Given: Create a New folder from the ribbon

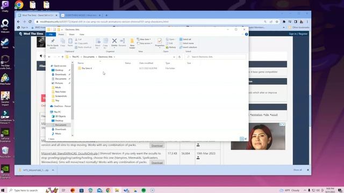Looking at the screenshot, I should [x=132, y=43].
